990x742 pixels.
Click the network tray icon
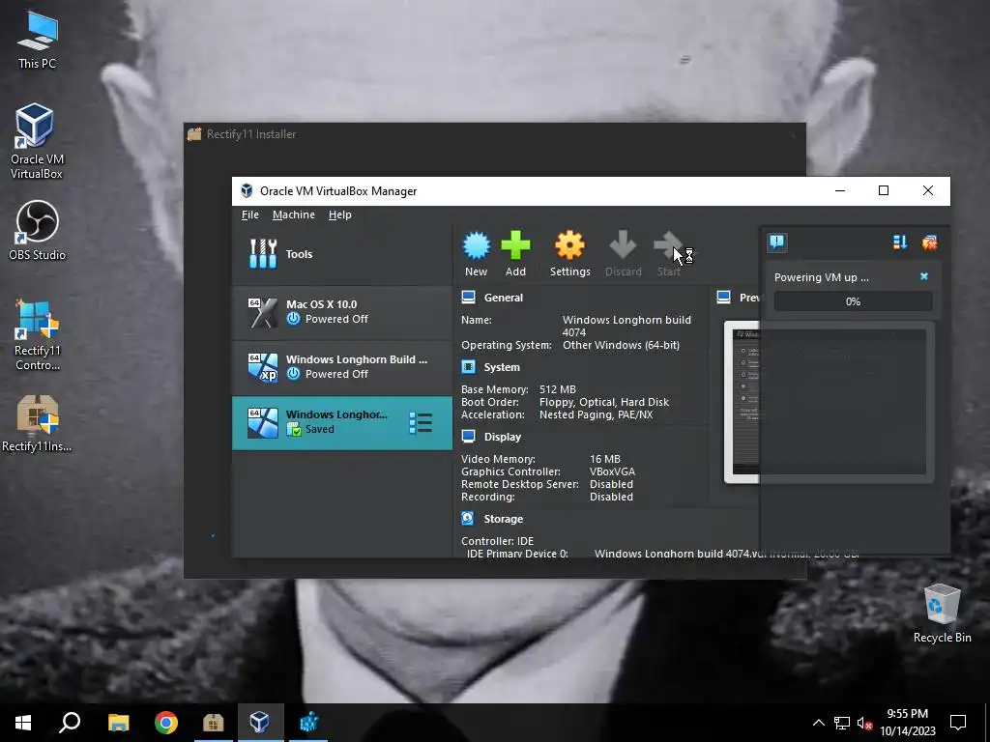click(x=842, y=723)
